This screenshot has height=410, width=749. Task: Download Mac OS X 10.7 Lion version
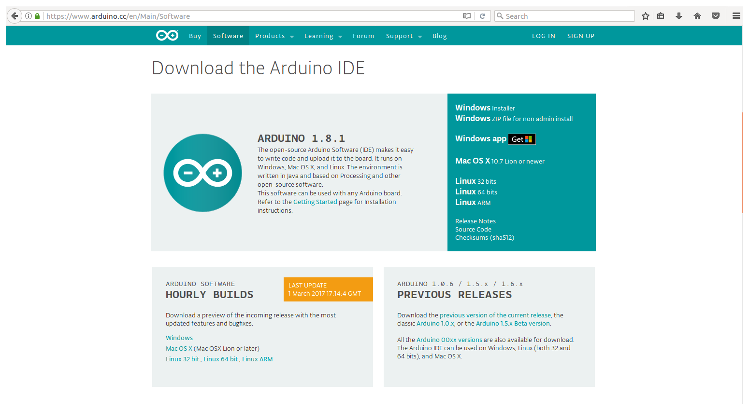click(500, 161)
